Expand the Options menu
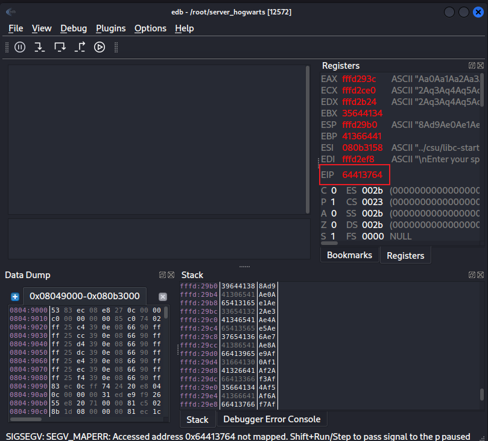Image resolution: width=488 pixels, height=441 pixels. point(150,28)
